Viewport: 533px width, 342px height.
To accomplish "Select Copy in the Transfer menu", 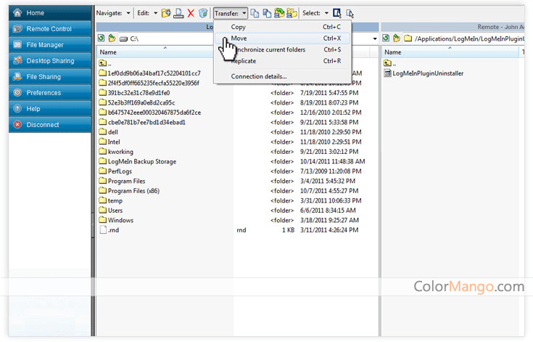I will (x=239, y=27).
